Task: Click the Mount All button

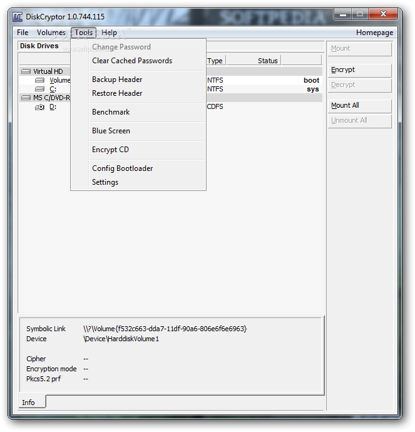Action: pos(360,106)
